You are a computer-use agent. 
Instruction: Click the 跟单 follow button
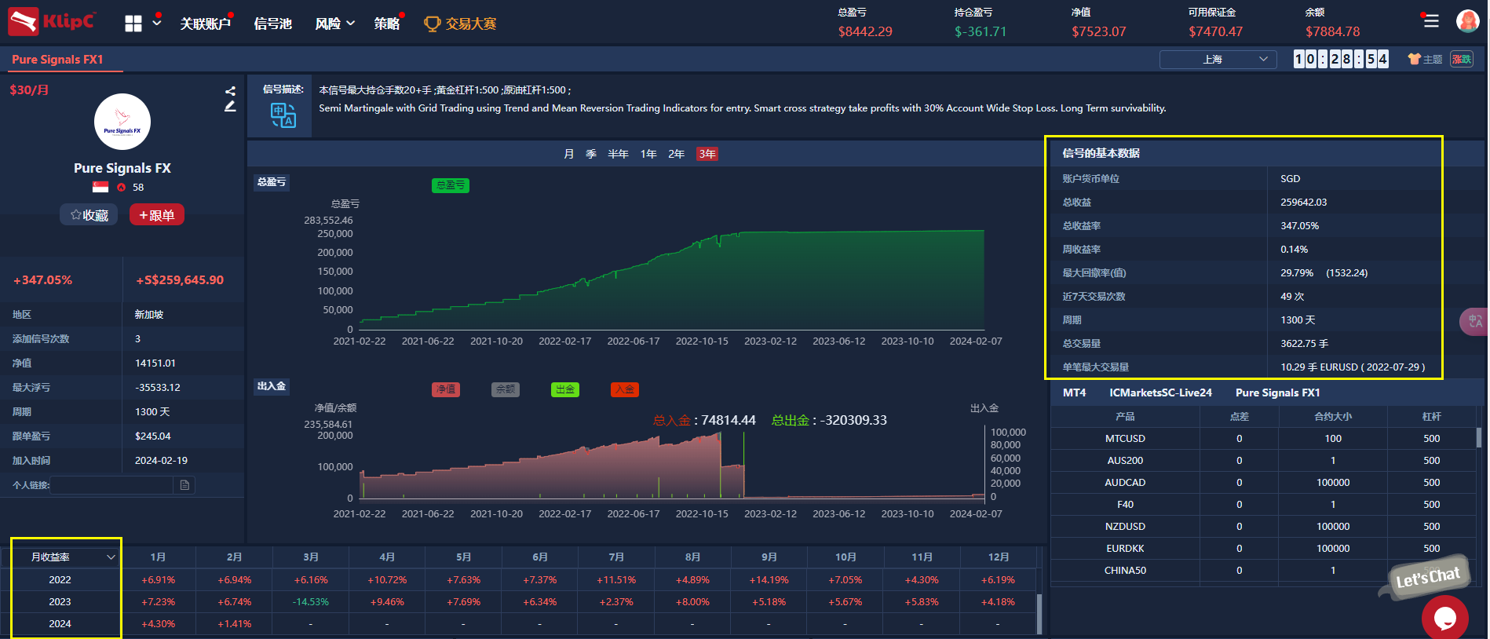157,215
